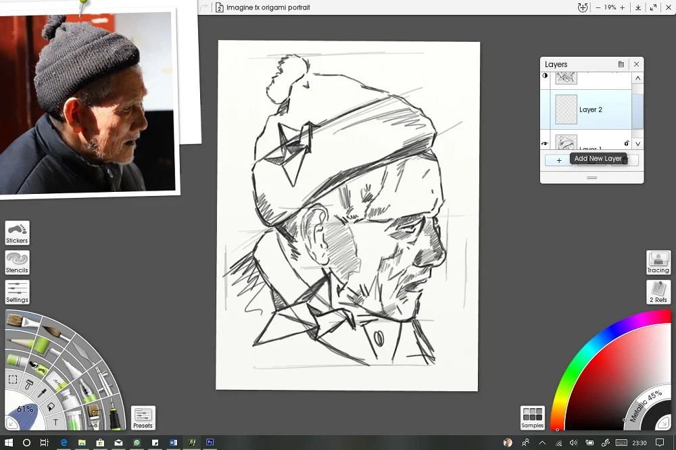Zoom out canvas with minus button
This screenshot has height=450, width=676.
(x=598, y=7)
